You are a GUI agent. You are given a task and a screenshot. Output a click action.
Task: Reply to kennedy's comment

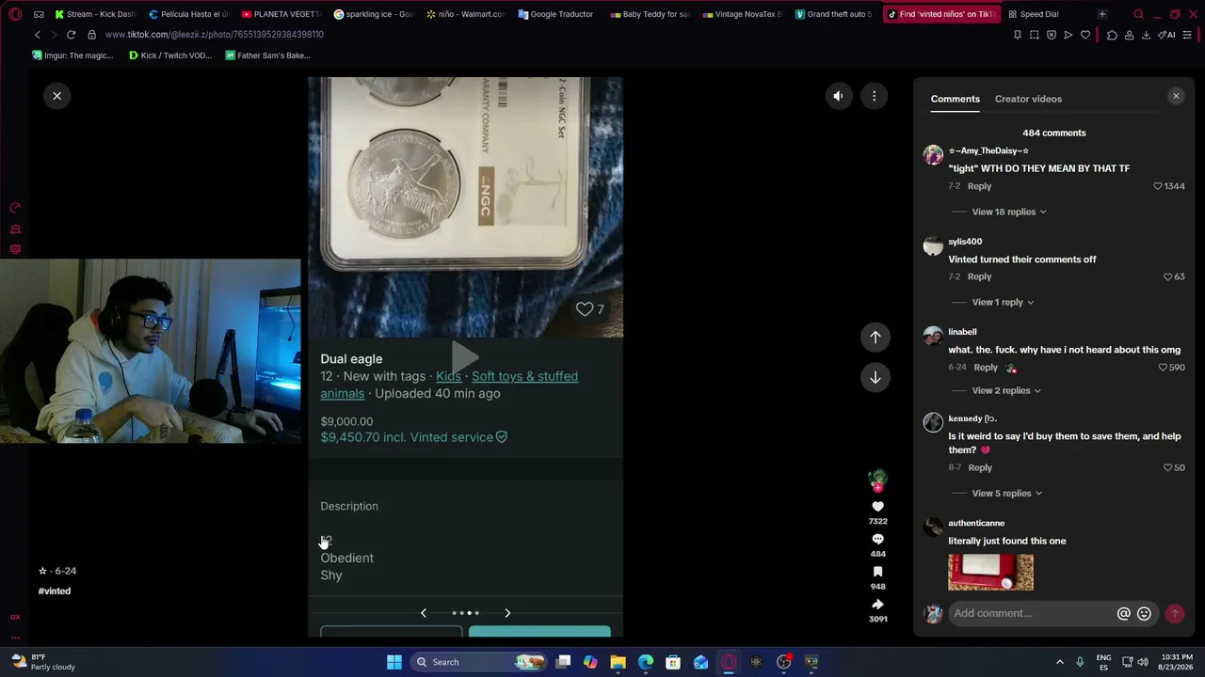point(980,467)
